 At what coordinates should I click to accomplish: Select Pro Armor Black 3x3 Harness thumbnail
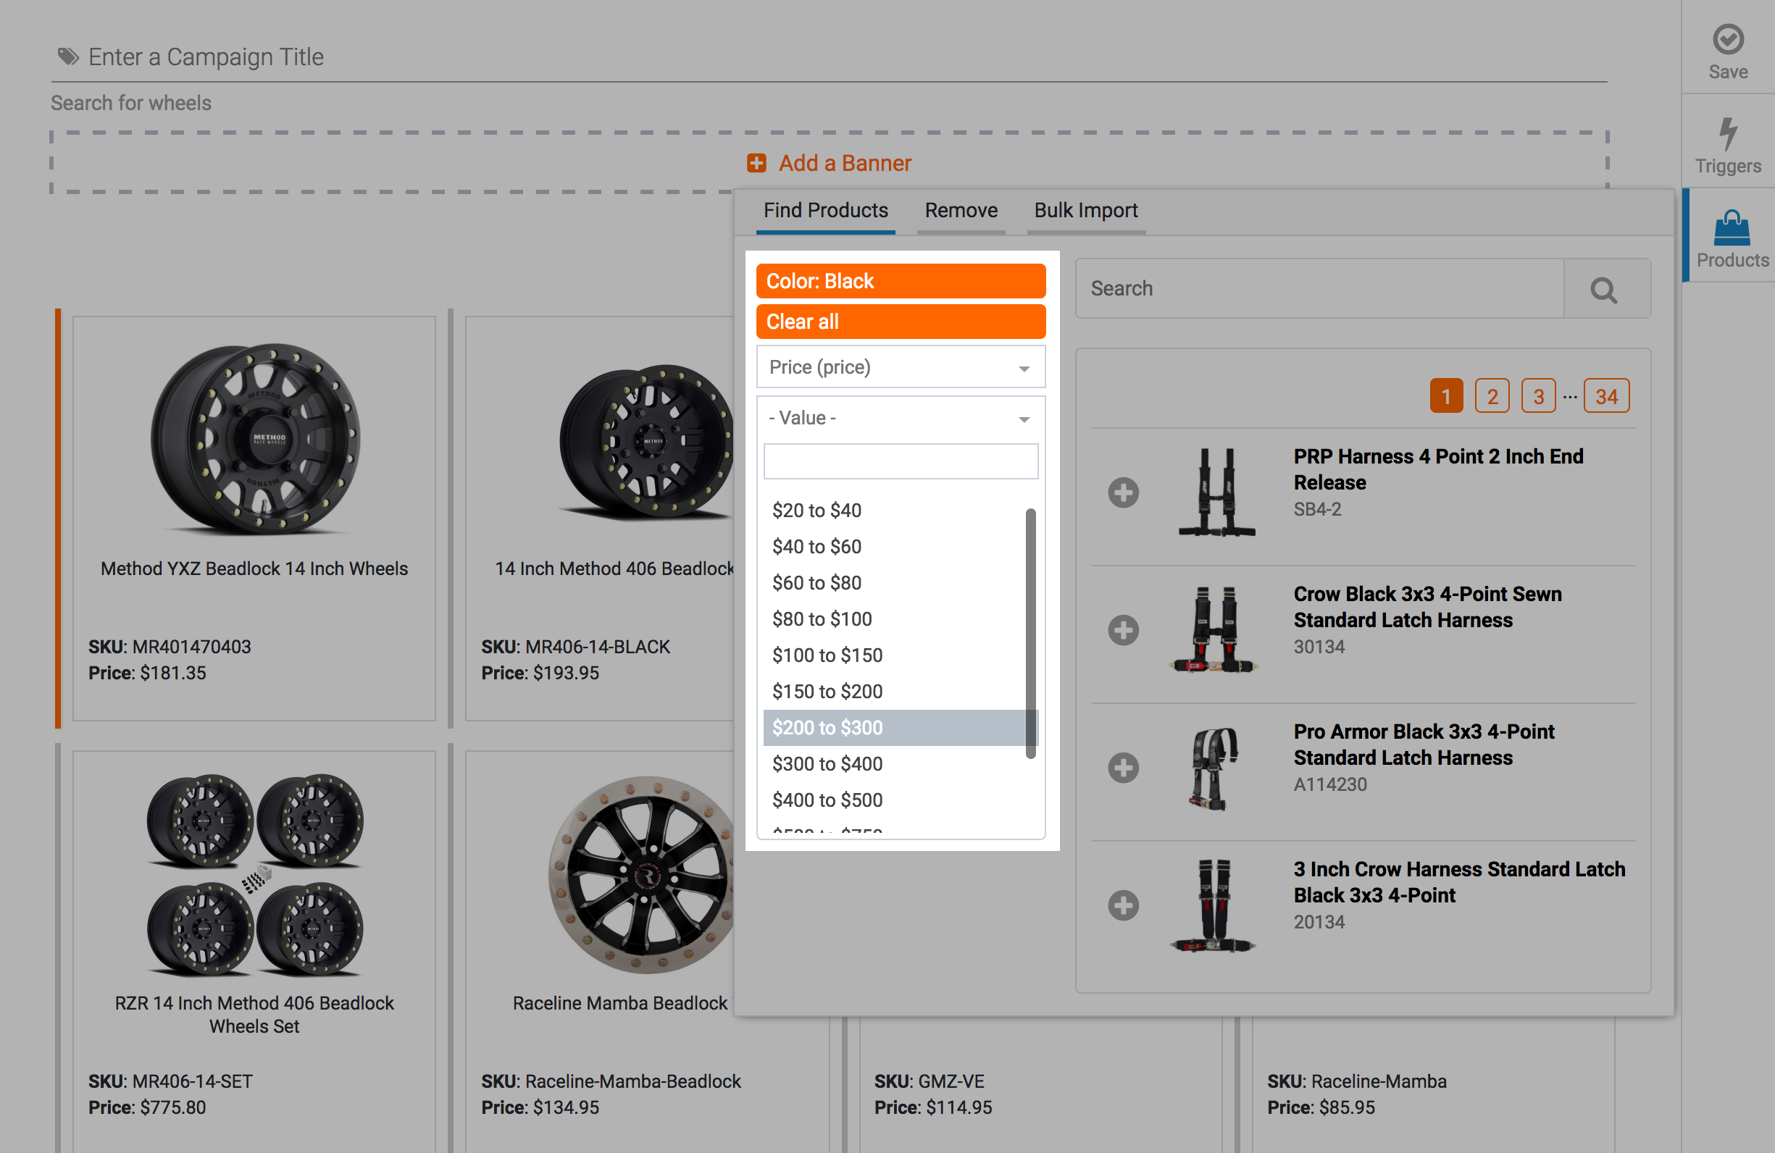[x=1216, y=768]
